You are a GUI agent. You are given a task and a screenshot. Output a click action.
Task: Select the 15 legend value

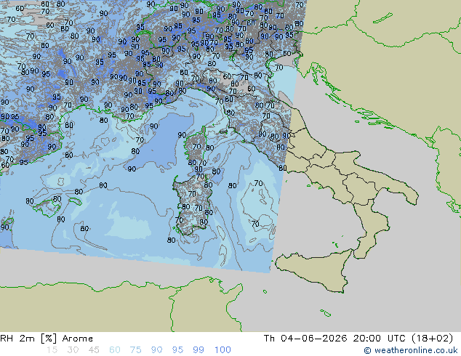pos(52,350)
